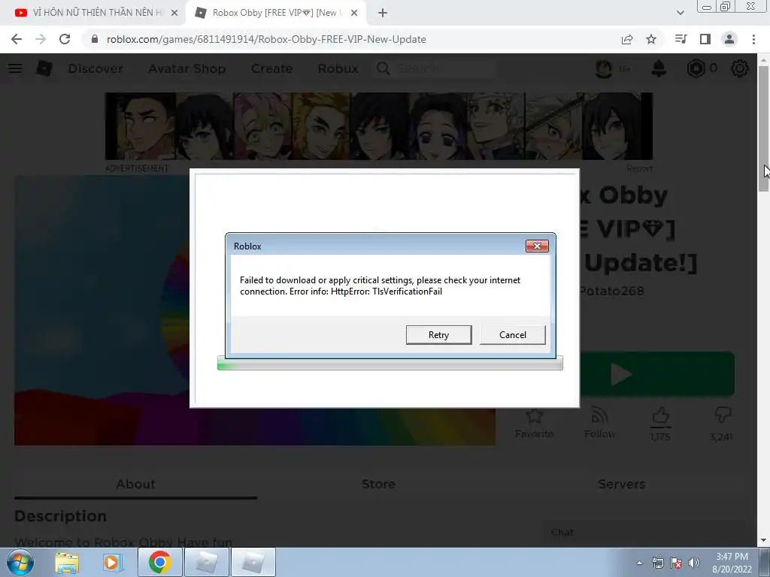The height and width of the screenshot is (577, 770).
Task: Open the media player taskbar icon
Action: (x=111, y=562)
